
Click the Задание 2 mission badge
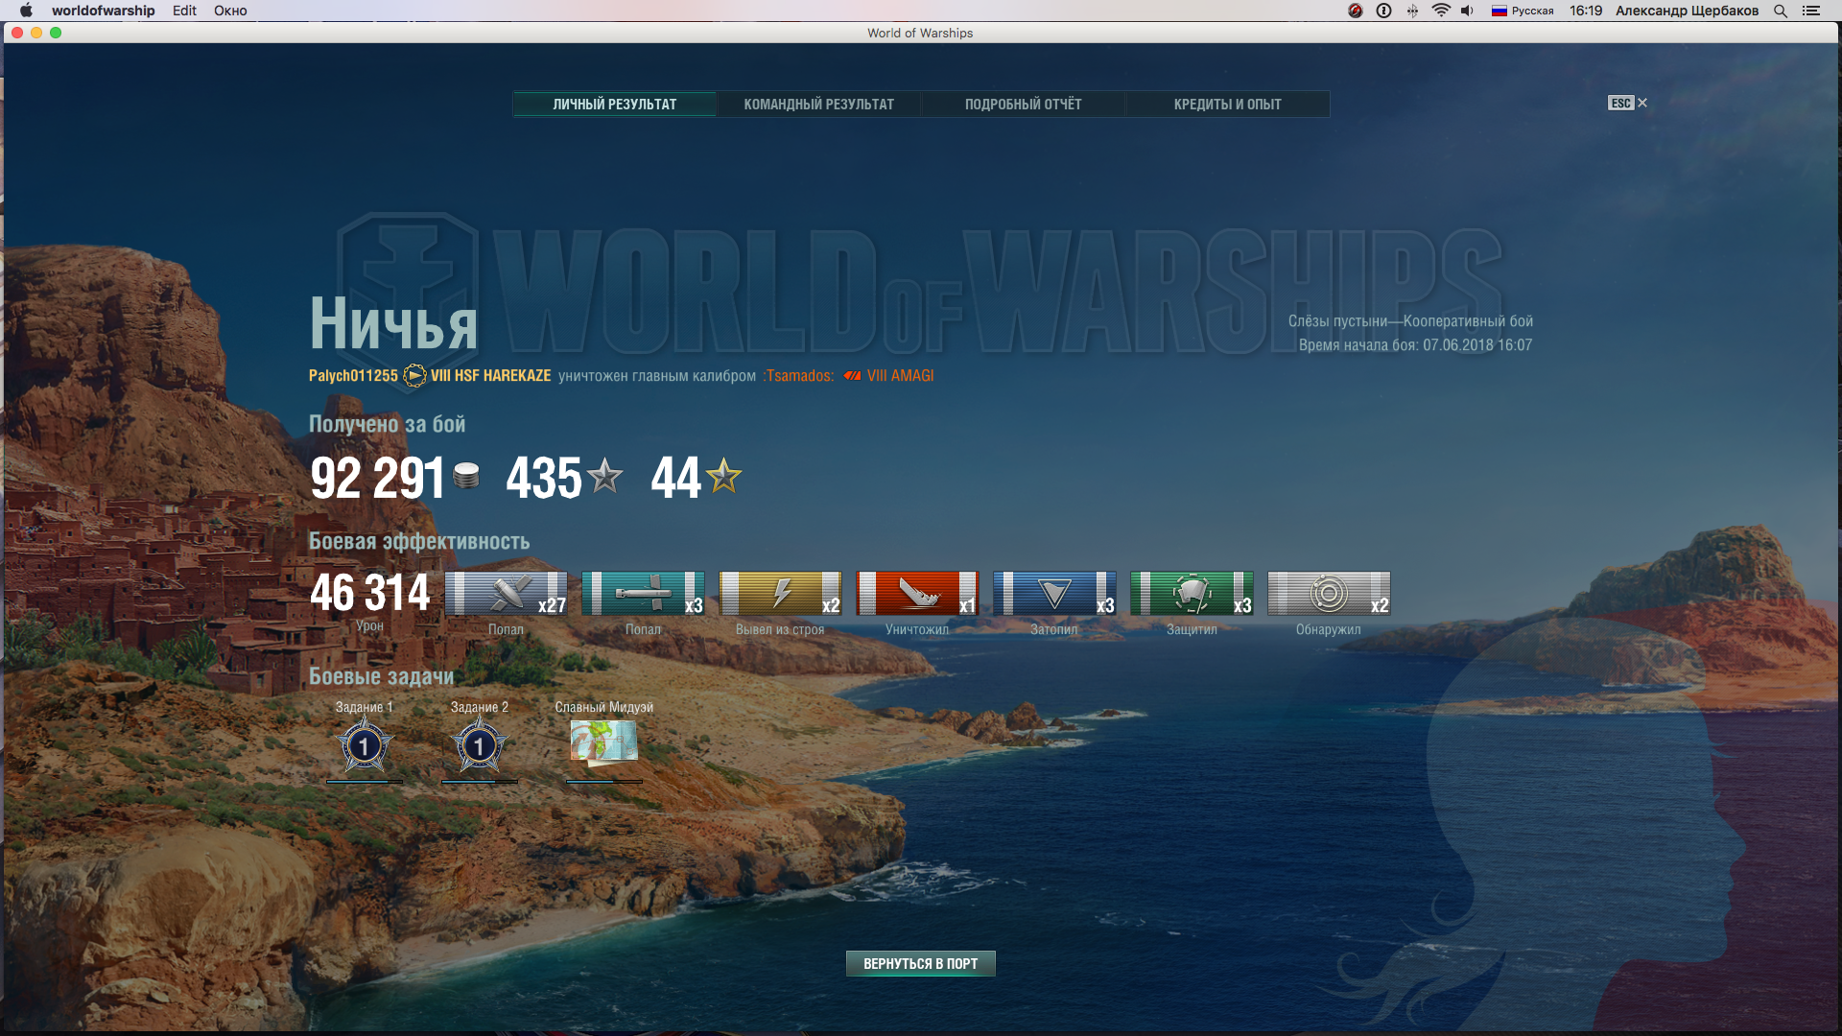click(479, 745)
